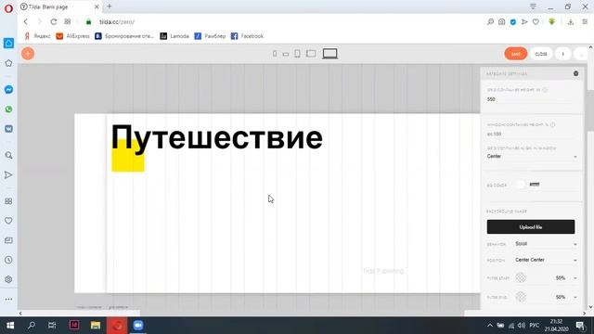
Task: Open personal news in Opera sidebar
Action: [8, 240]
